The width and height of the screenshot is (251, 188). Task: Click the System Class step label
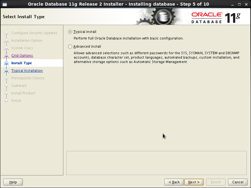22,48
